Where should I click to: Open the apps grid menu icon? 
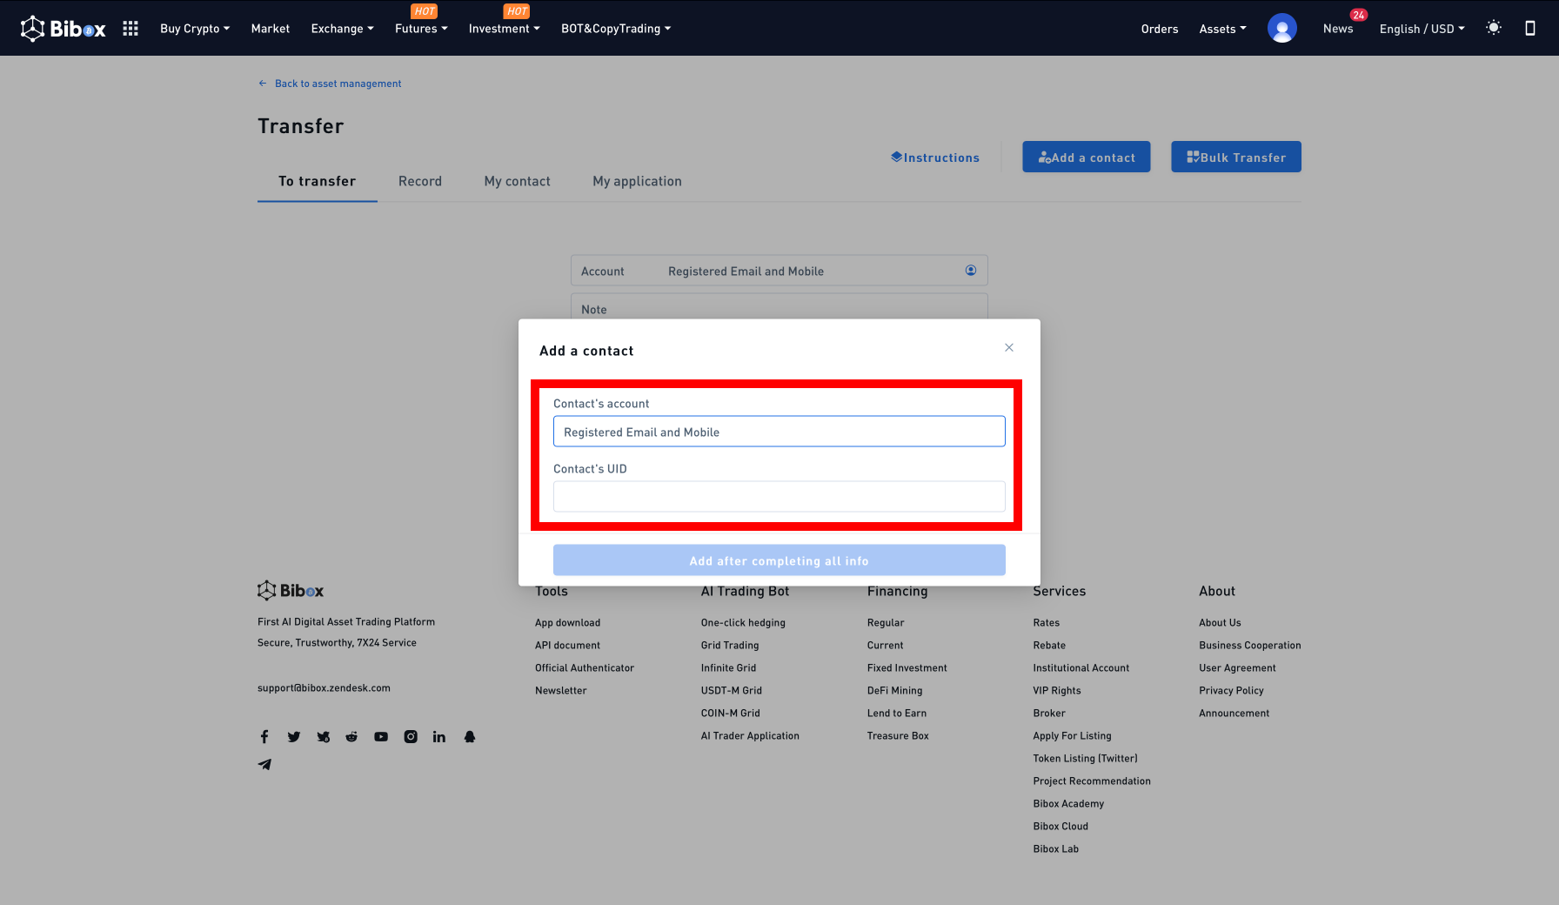point(130,29)
